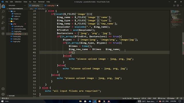The width and height of the screenshot is (184, 103).
Task: Click the feedback icon in the status bar
Action: coord(177,98)
